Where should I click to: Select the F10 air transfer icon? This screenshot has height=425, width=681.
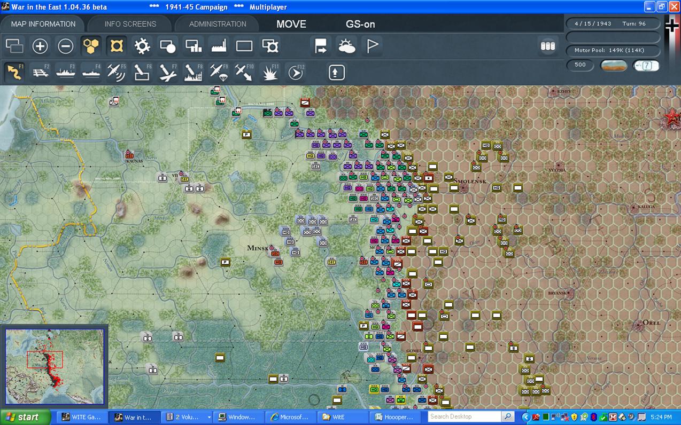point(244,72)
